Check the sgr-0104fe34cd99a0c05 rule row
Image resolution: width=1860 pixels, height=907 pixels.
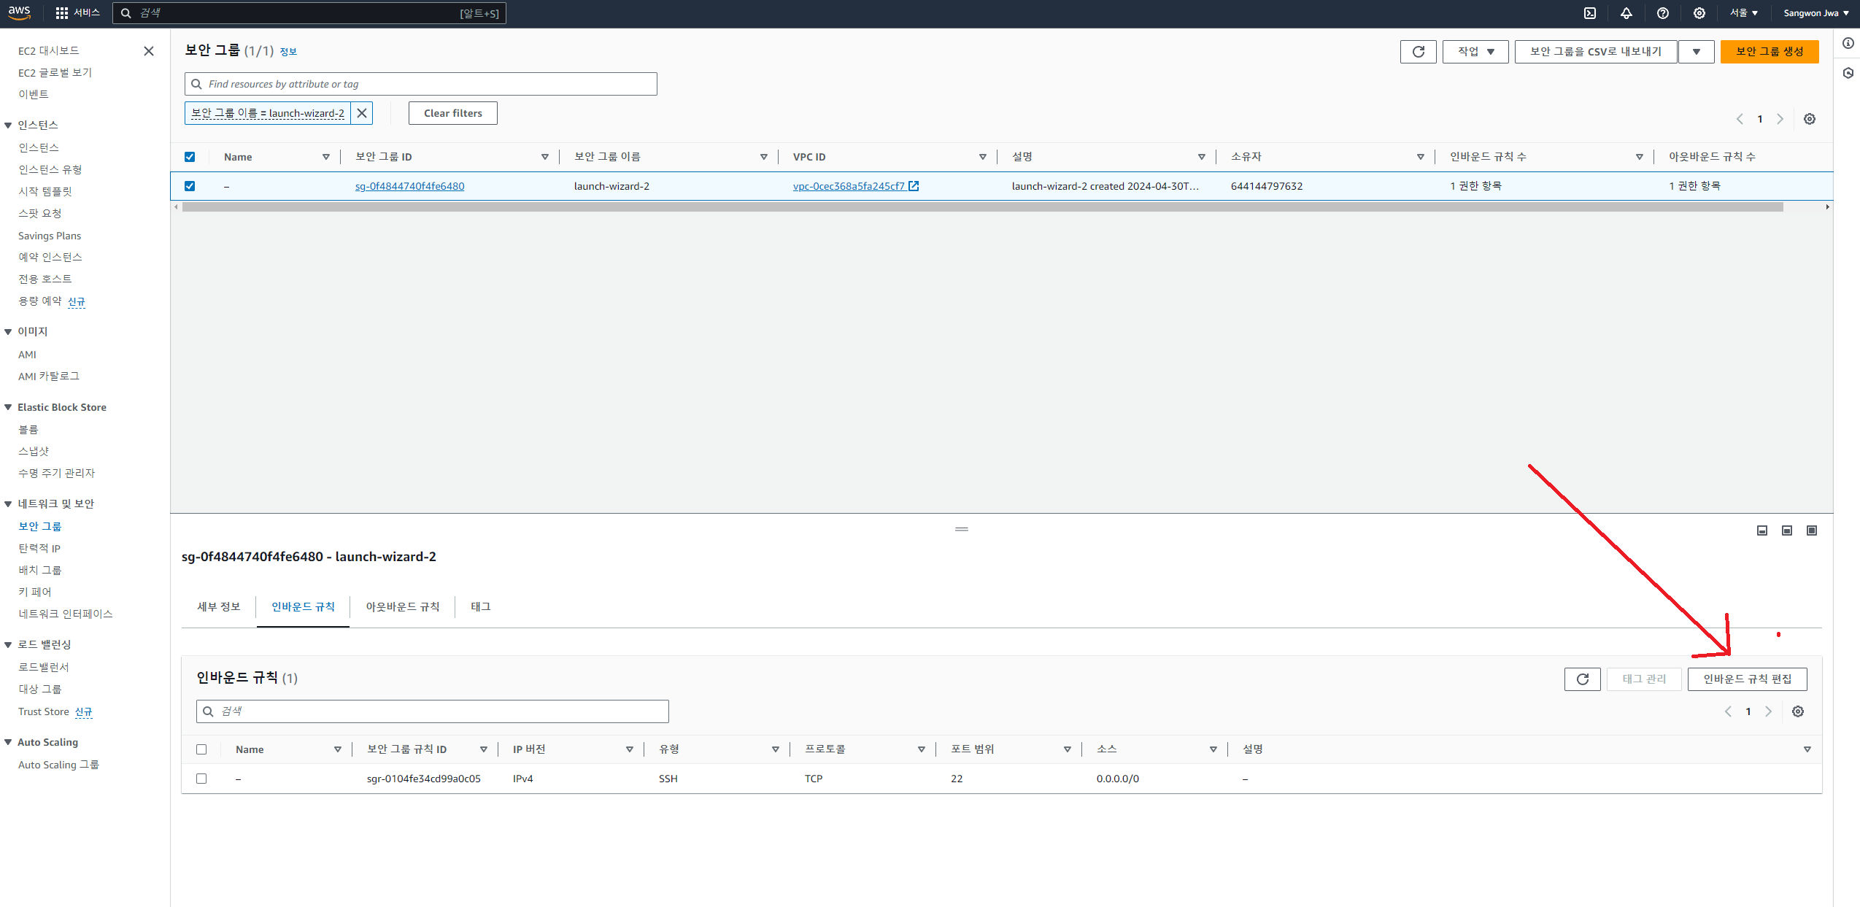201,779
